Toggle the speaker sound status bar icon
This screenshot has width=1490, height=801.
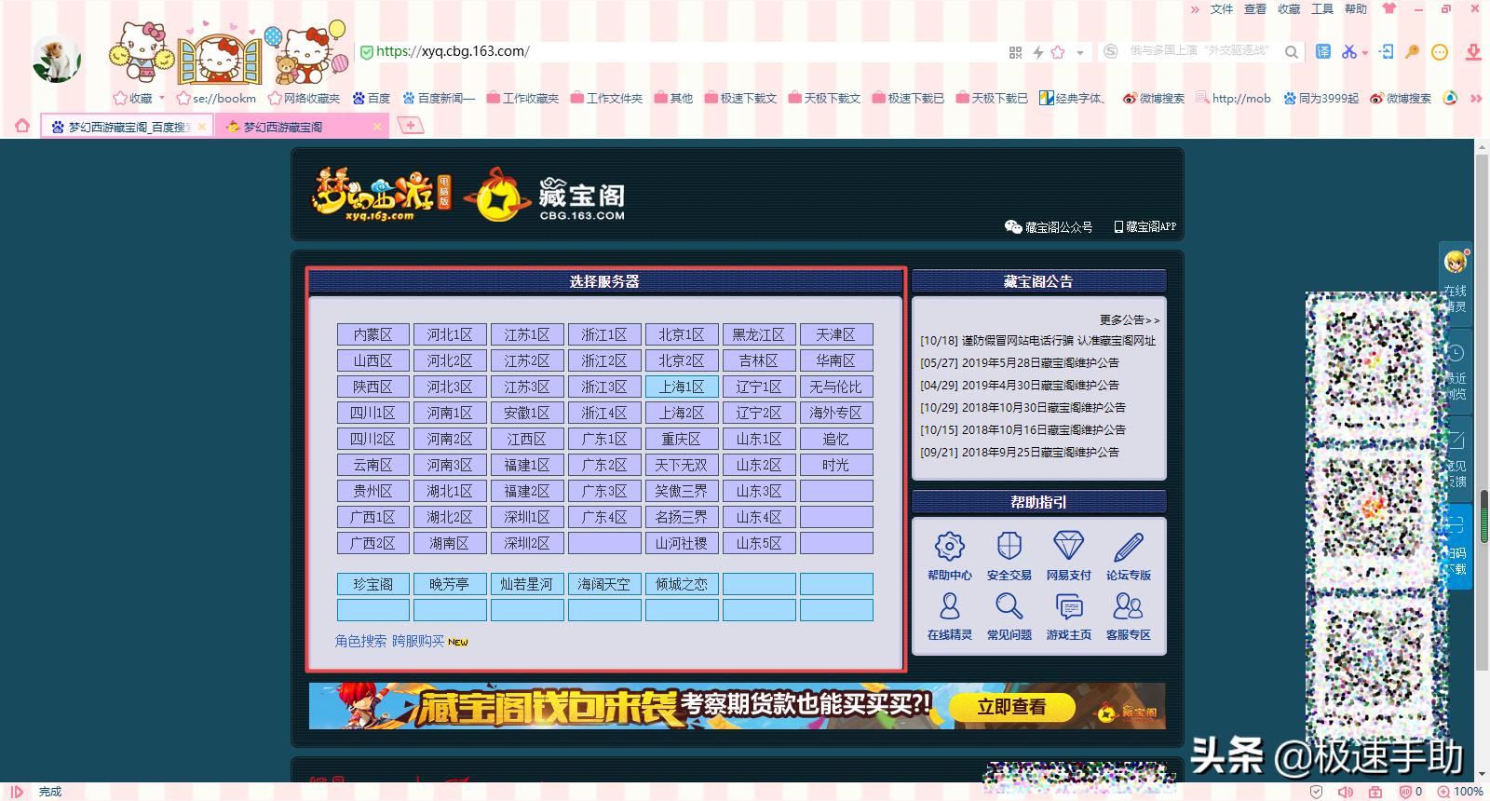tap(1346, 792)
